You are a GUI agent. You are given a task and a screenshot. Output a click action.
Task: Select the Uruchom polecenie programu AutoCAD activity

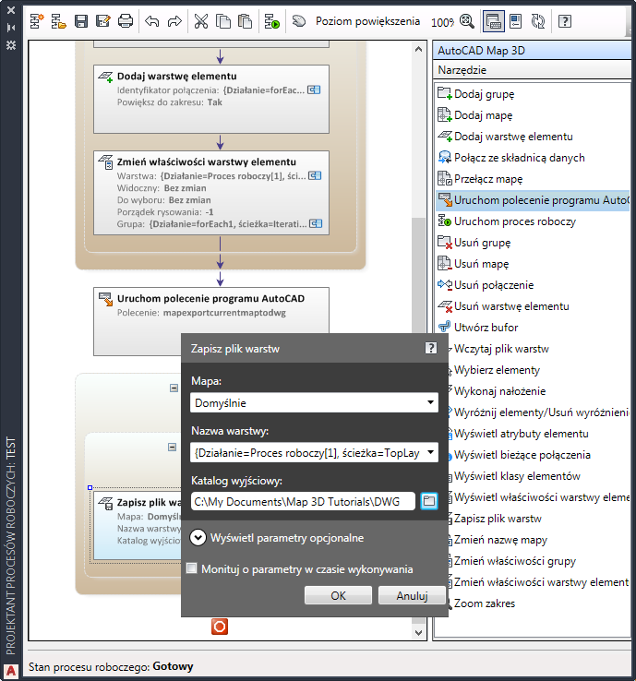(211, 311)
